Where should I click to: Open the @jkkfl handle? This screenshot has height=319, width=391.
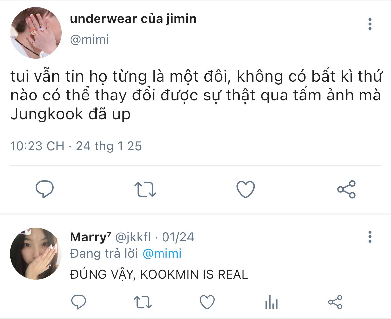click(133, 237)
